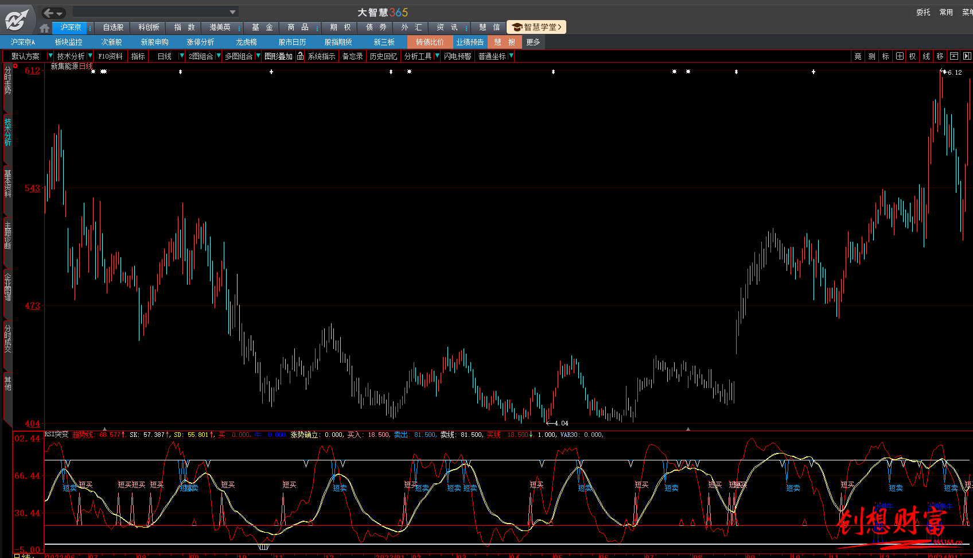
Task: Click the 历史回忆 button
Action: [x=383, y=56]
